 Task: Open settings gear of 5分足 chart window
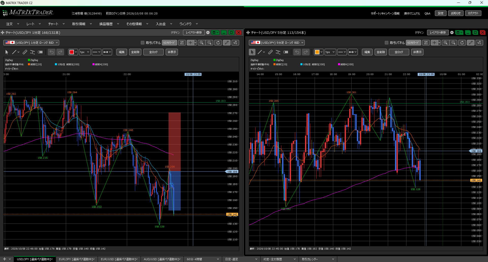point(452,32)
